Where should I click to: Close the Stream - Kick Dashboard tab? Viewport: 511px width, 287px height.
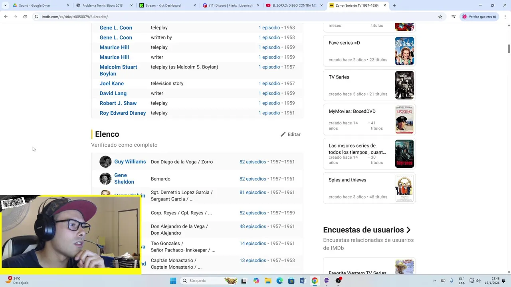coord(195,6)
